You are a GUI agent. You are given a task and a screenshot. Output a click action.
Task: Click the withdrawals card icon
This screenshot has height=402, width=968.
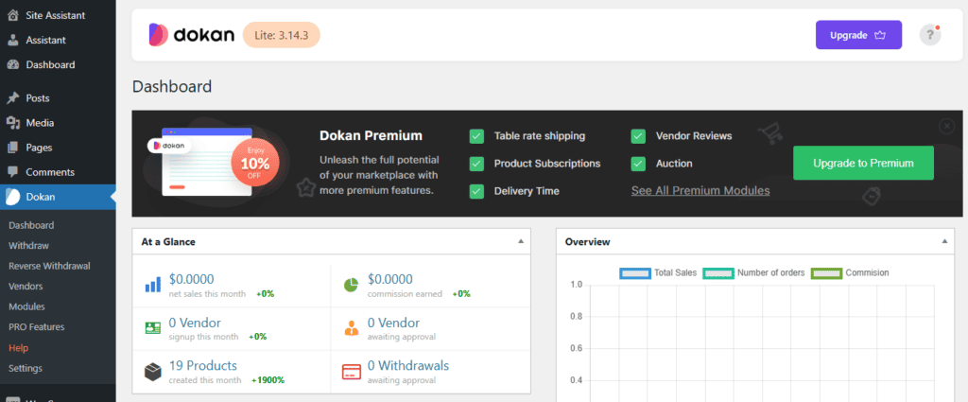pos(352,372)
